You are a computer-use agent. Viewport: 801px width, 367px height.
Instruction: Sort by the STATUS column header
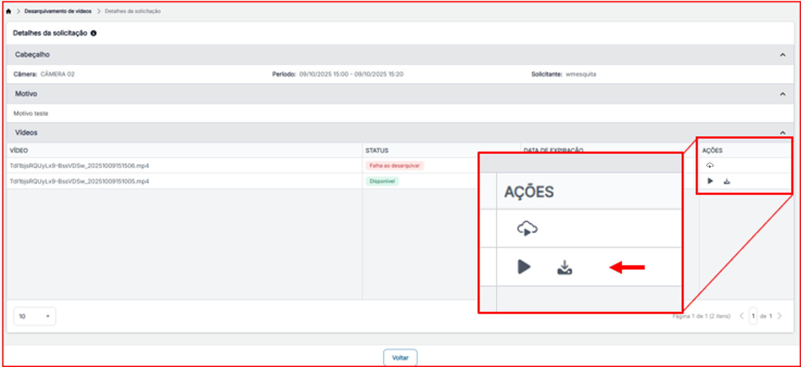pos(377,151)
